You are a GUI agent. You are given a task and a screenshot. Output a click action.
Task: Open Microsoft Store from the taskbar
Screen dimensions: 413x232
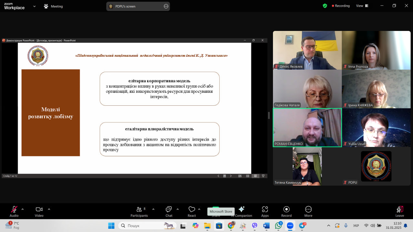pos(219,226)
